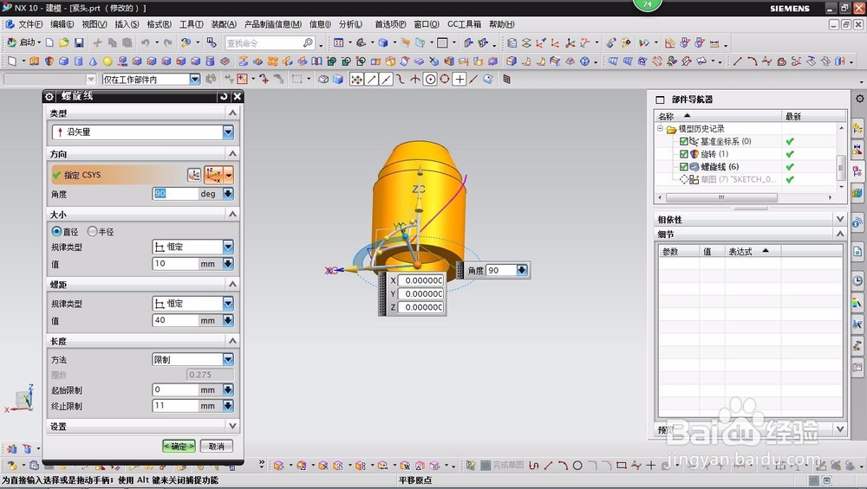Click the 启动 start button
This screenshot has width=867, height=489.
click(x=23, y=42)
